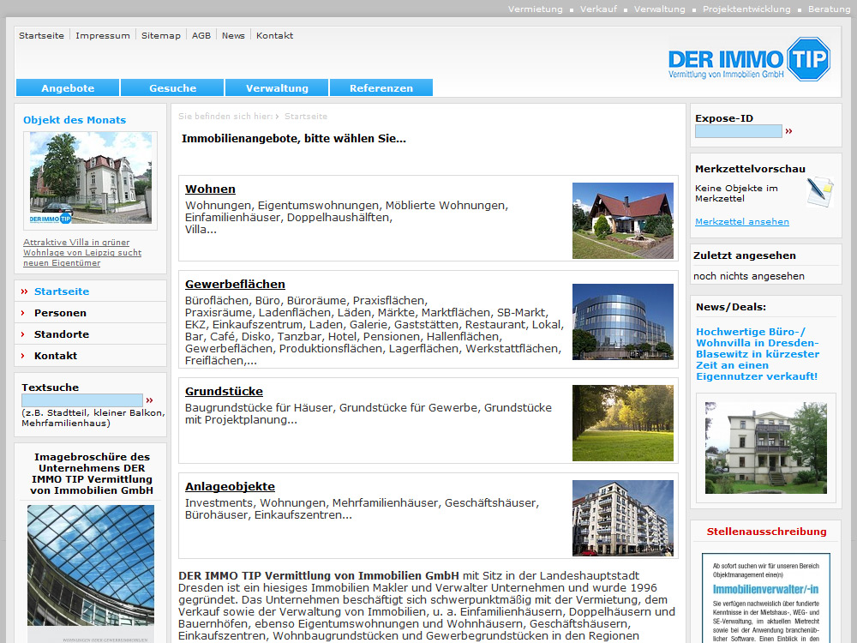Screen dimensions: 857x643
Task: Click Beratung in the header bar
Action: (x=829, y=9)
